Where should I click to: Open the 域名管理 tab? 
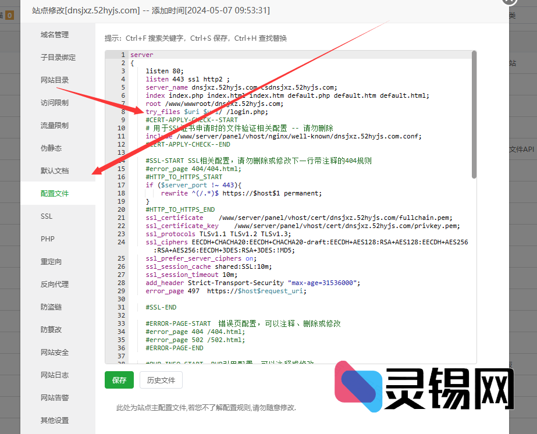tap(55, 34)
